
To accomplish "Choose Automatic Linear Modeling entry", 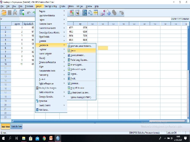I will coord(82,46).
